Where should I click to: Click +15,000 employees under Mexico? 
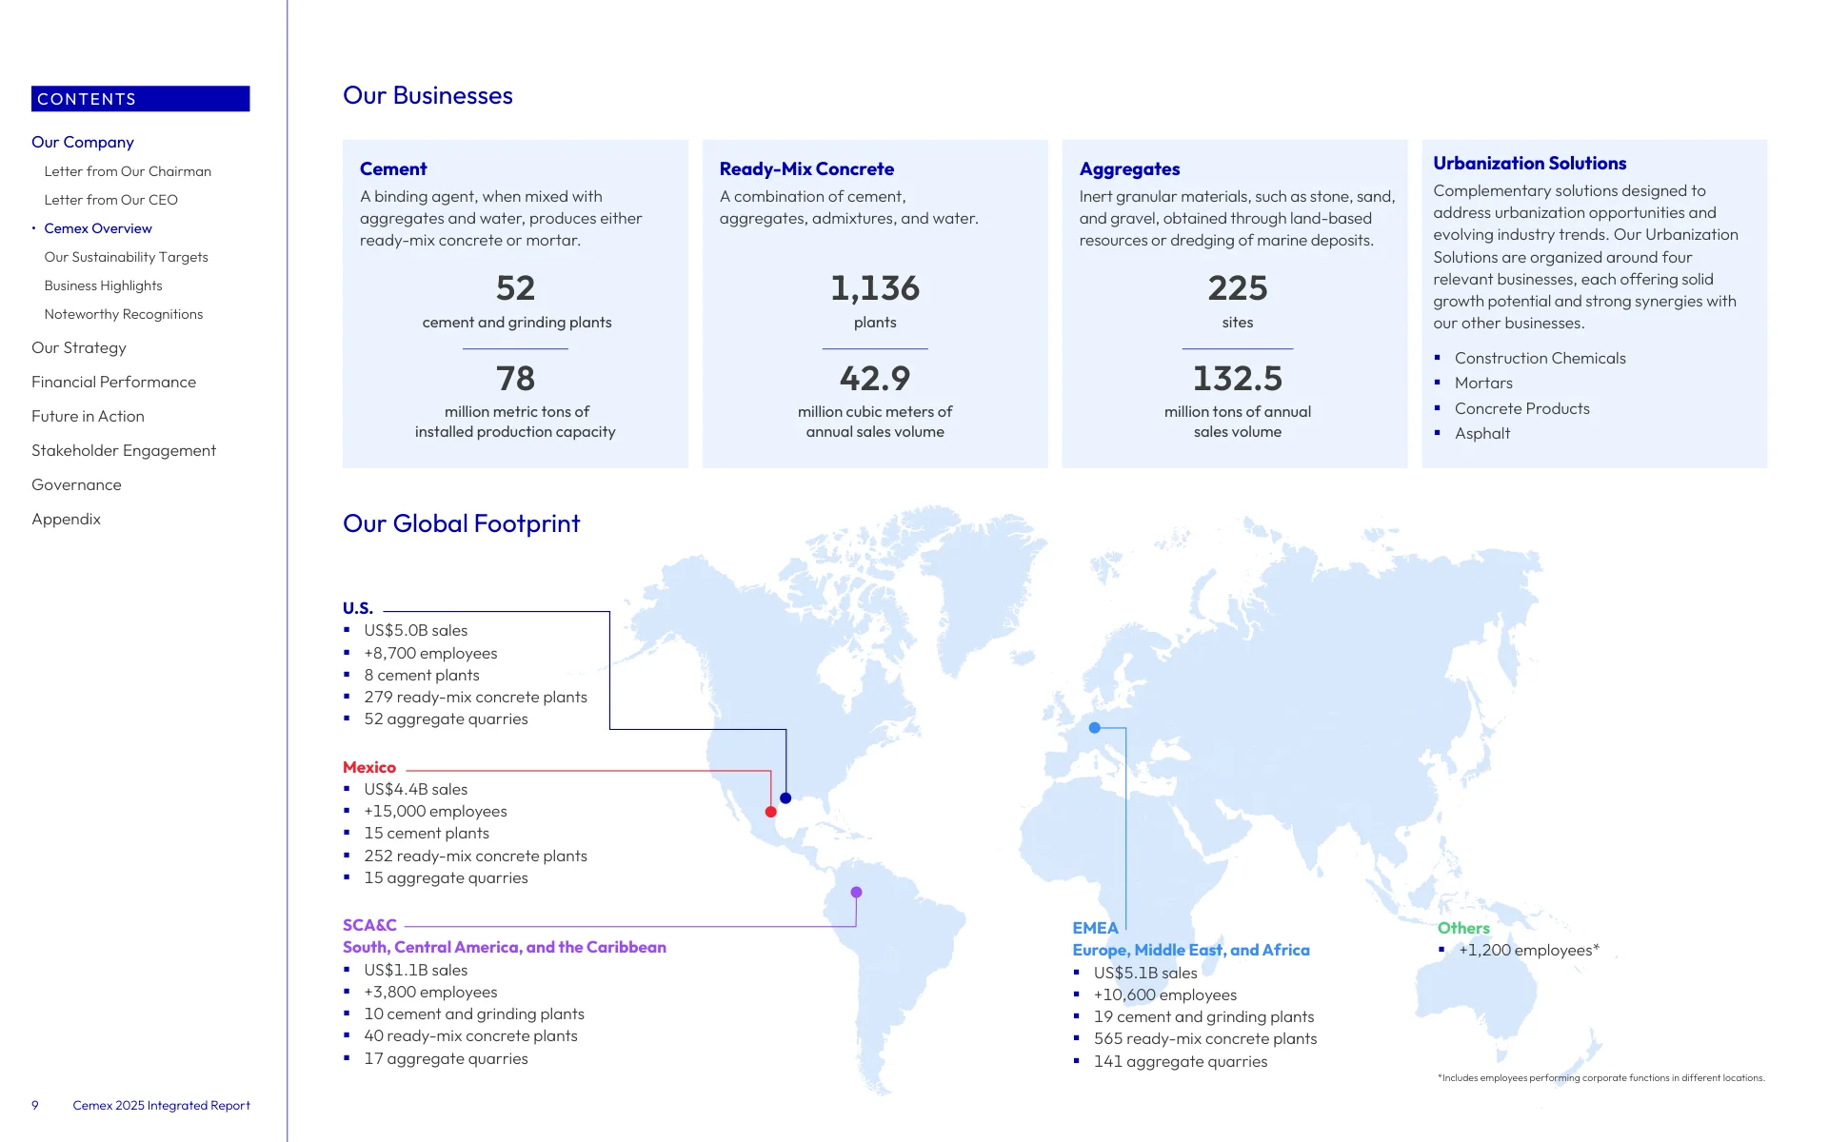[435, 812]
